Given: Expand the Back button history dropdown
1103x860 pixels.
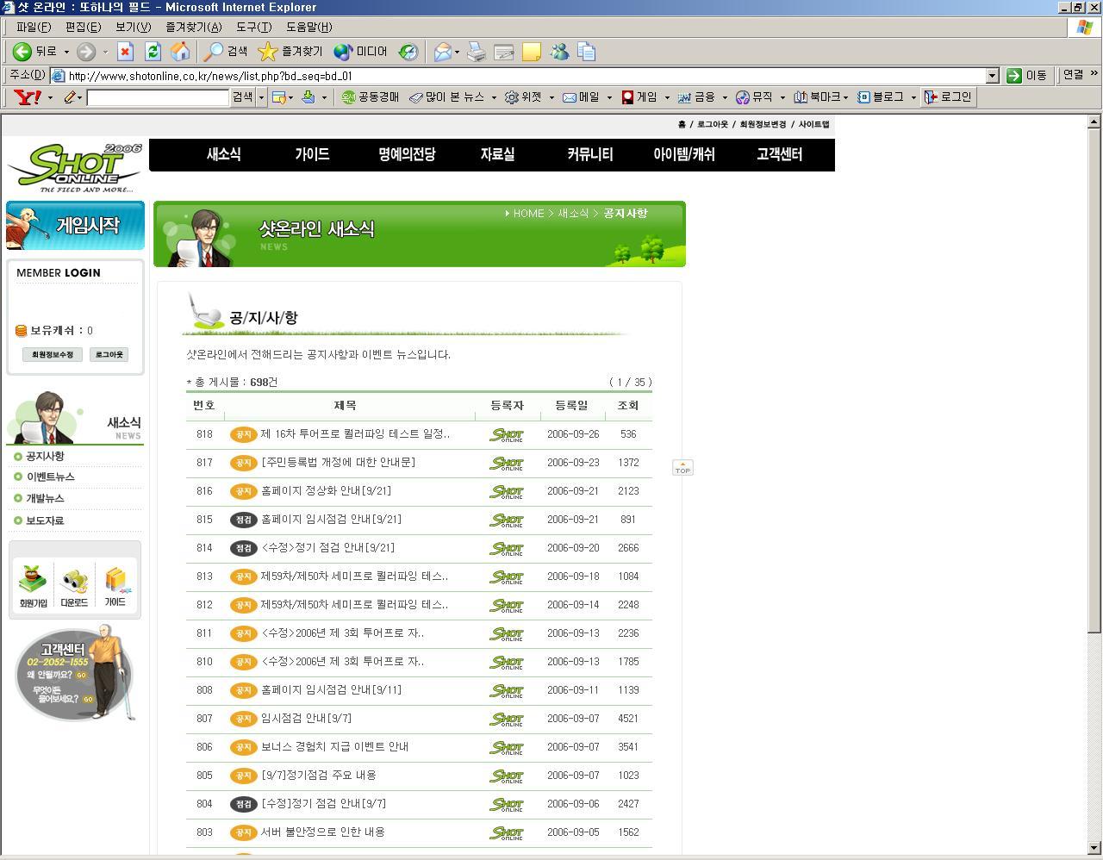Looking at the screenshot, I should [x=66, y=52].
